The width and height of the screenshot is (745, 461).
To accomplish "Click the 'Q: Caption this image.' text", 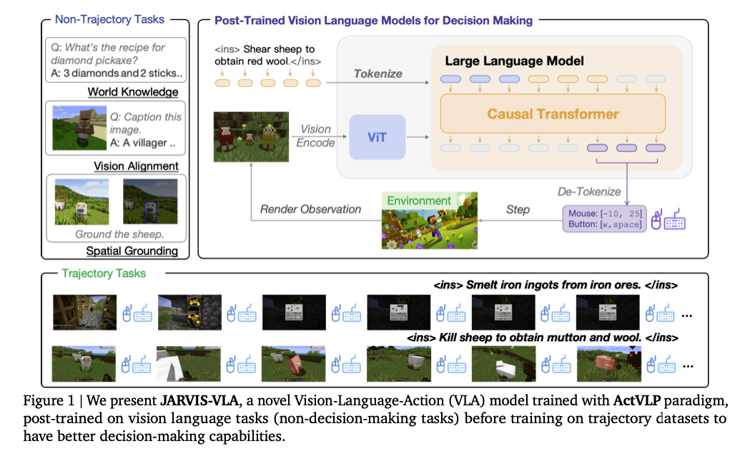I will point(145,123).
